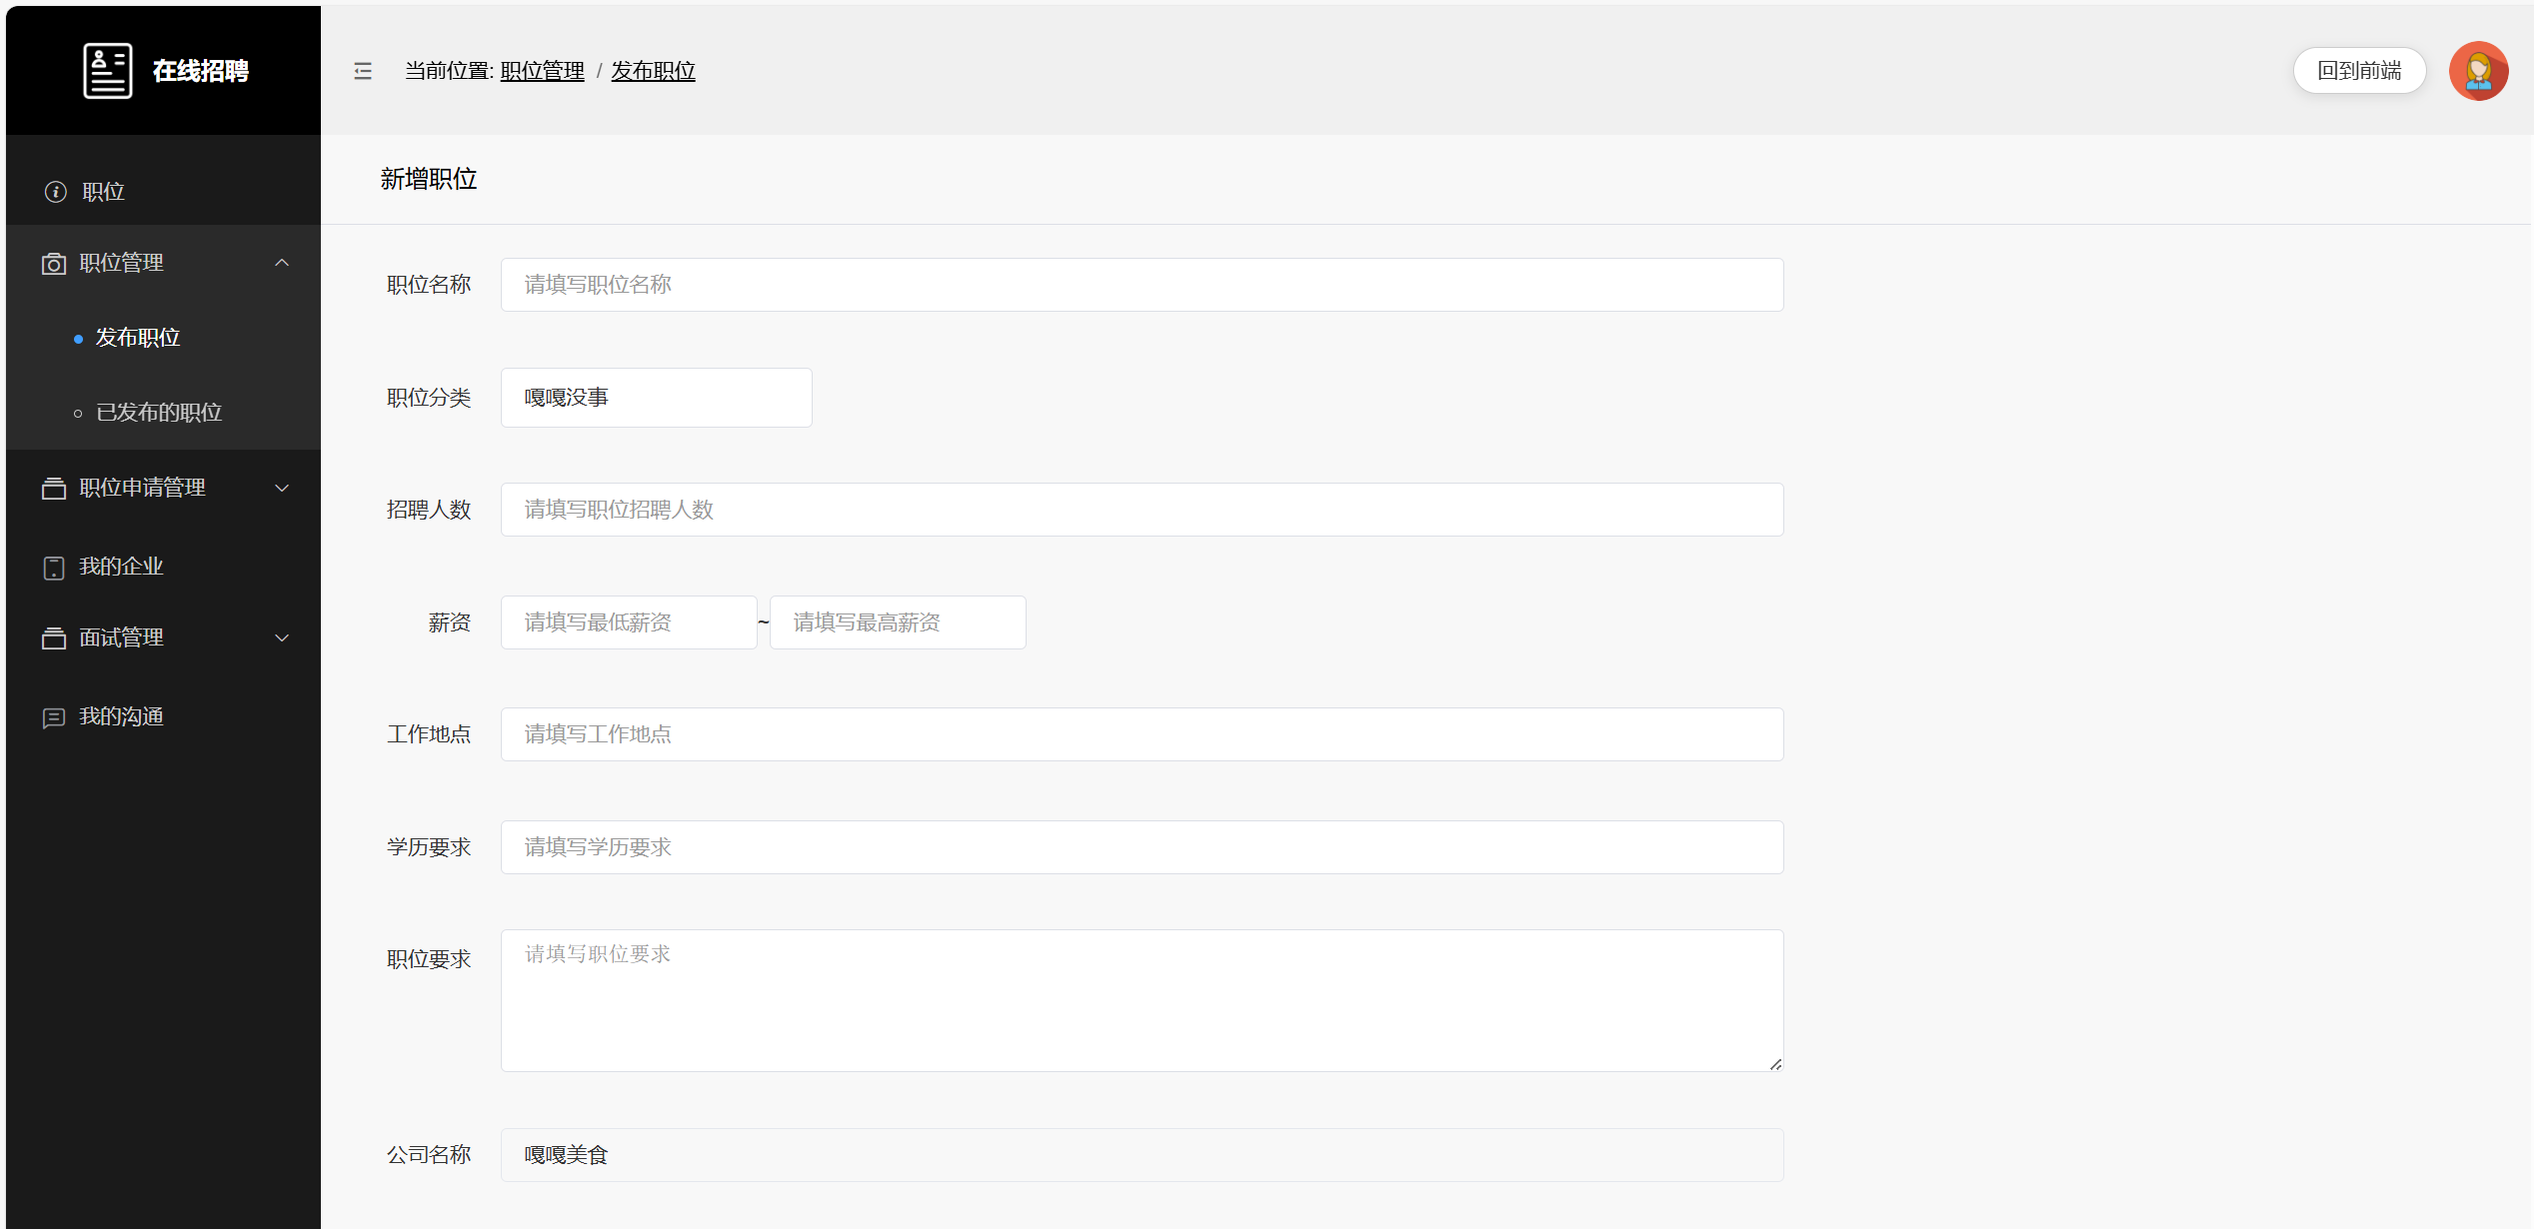Click the 职位 info circle icon
This screenshot has height=1229, width=2534.
click(x=56, y=192)
